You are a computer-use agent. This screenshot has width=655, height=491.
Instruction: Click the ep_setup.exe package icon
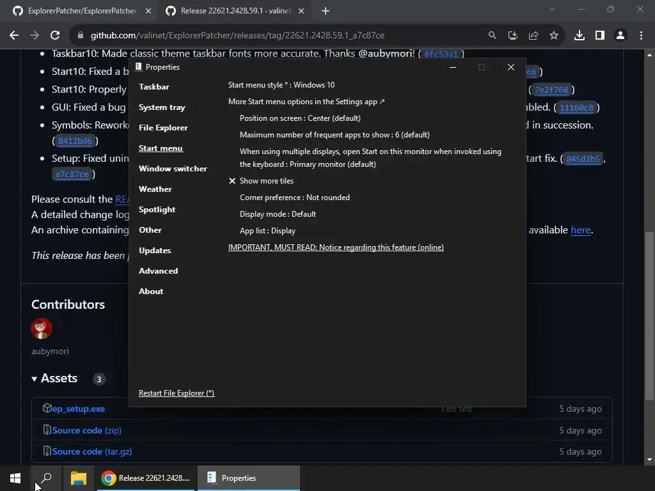[47, 408]
